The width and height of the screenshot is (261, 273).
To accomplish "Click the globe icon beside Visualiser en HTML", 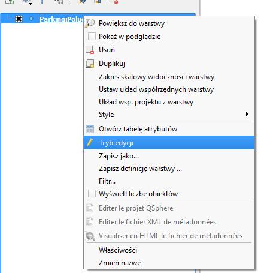I will (90, 236).
